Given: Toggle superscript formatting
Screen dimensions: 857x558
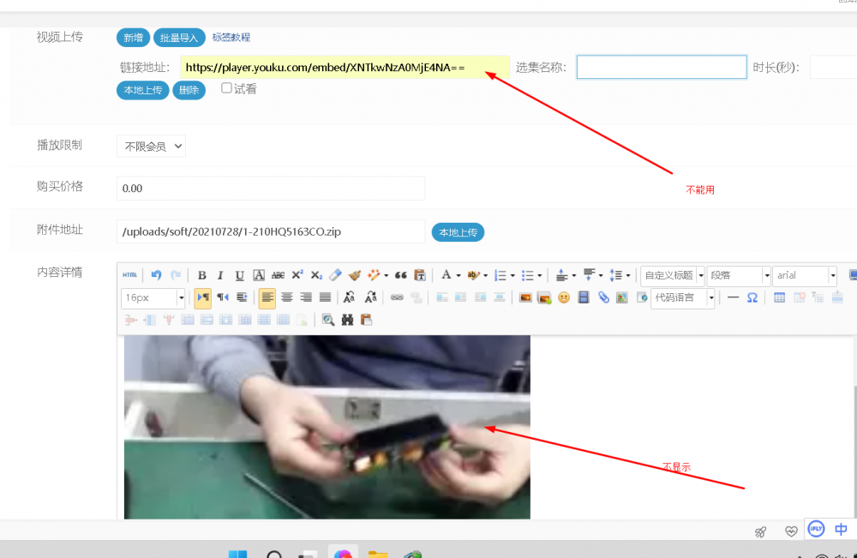Looking at the screenshot, I should tap(297, 275).
